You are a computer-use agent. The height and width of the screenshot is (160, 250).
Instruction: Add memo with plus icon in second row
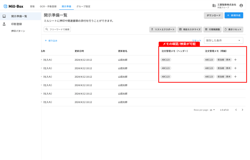(x=235, y=68)
